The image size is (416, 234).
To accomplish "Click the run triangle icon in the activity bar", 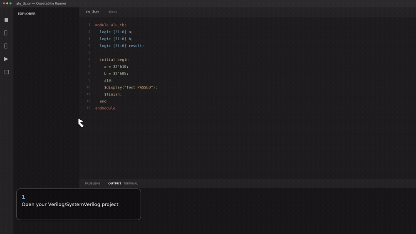I will coord(6,59).
